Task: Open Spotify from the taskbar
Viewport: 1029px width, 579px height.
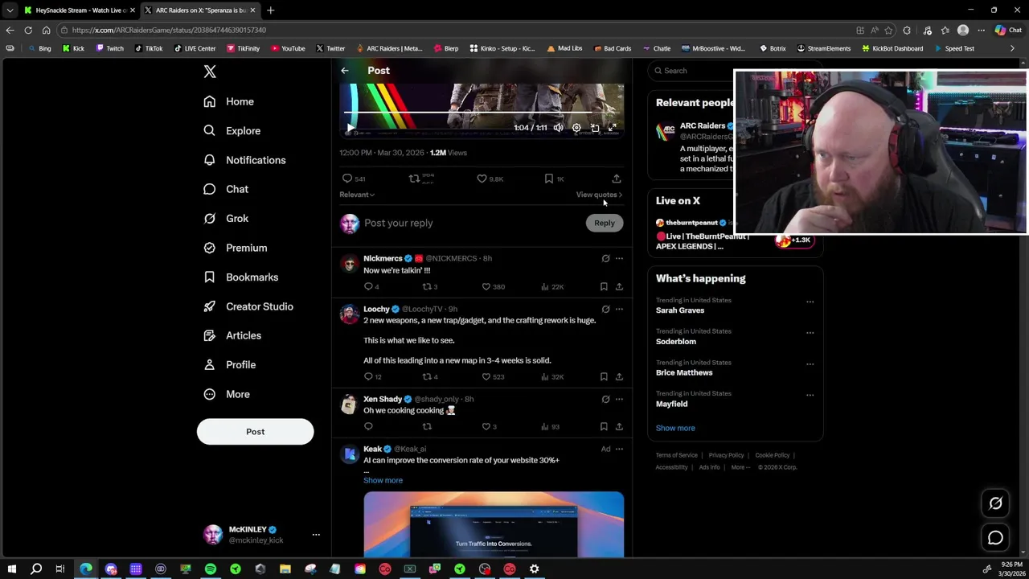Action: pos(211,569)
